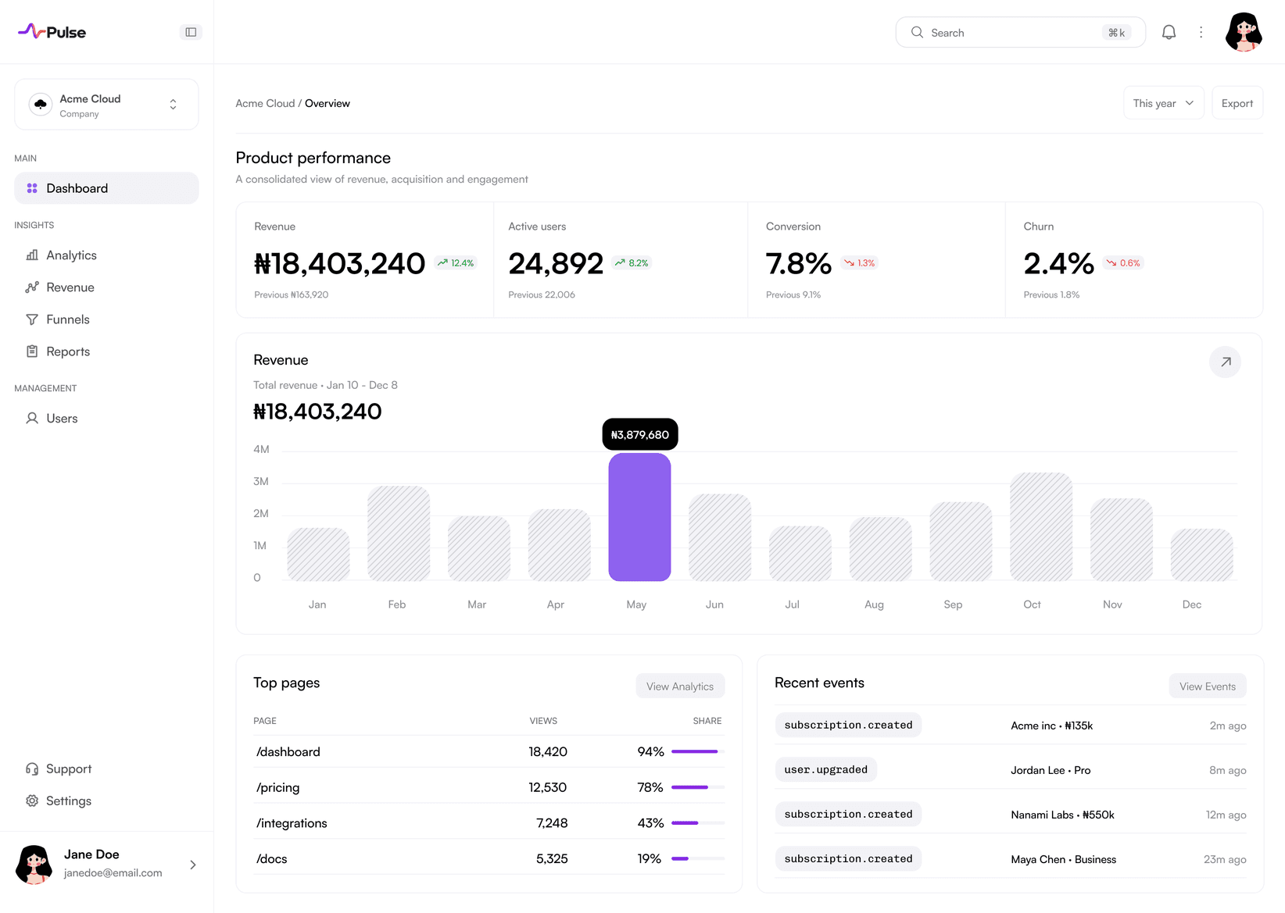Open the vertical three-dot menu
Viewport: 1285px width, 913px height.
tap(1201, 32)
